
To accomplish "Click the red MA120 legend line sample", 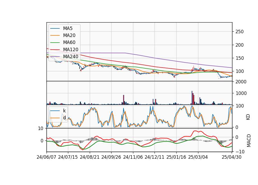I will click(x=55, y=50).
